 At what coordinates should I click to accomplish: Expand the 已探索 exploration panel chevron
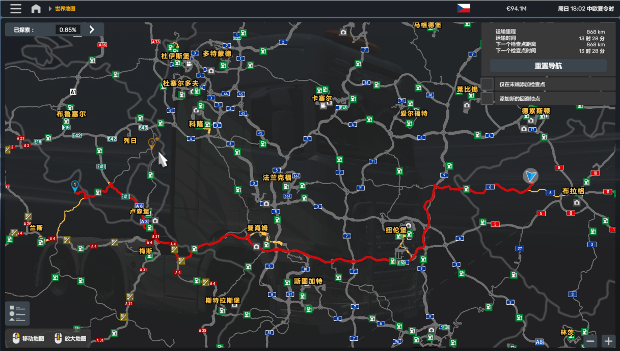click(92, 30)
